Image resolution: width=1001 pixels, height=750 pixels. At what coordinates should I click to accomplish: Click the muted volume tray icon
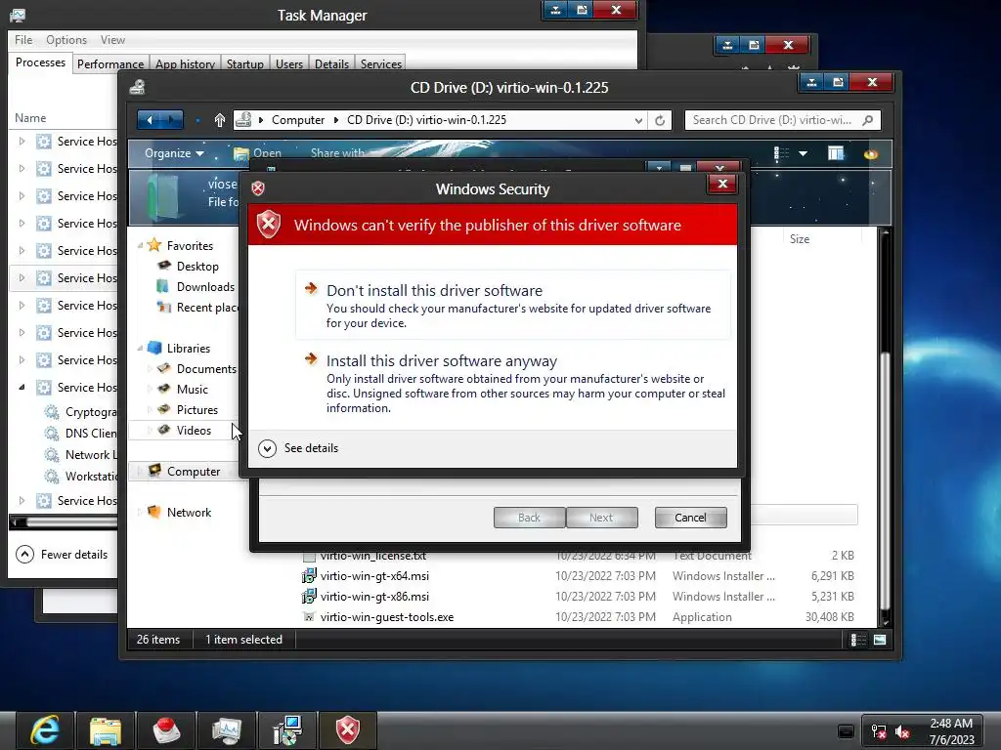tap(902, 731)
